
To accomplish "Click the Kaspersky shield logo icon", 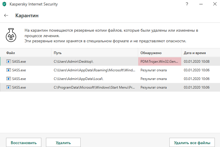I will coord(4,4).
